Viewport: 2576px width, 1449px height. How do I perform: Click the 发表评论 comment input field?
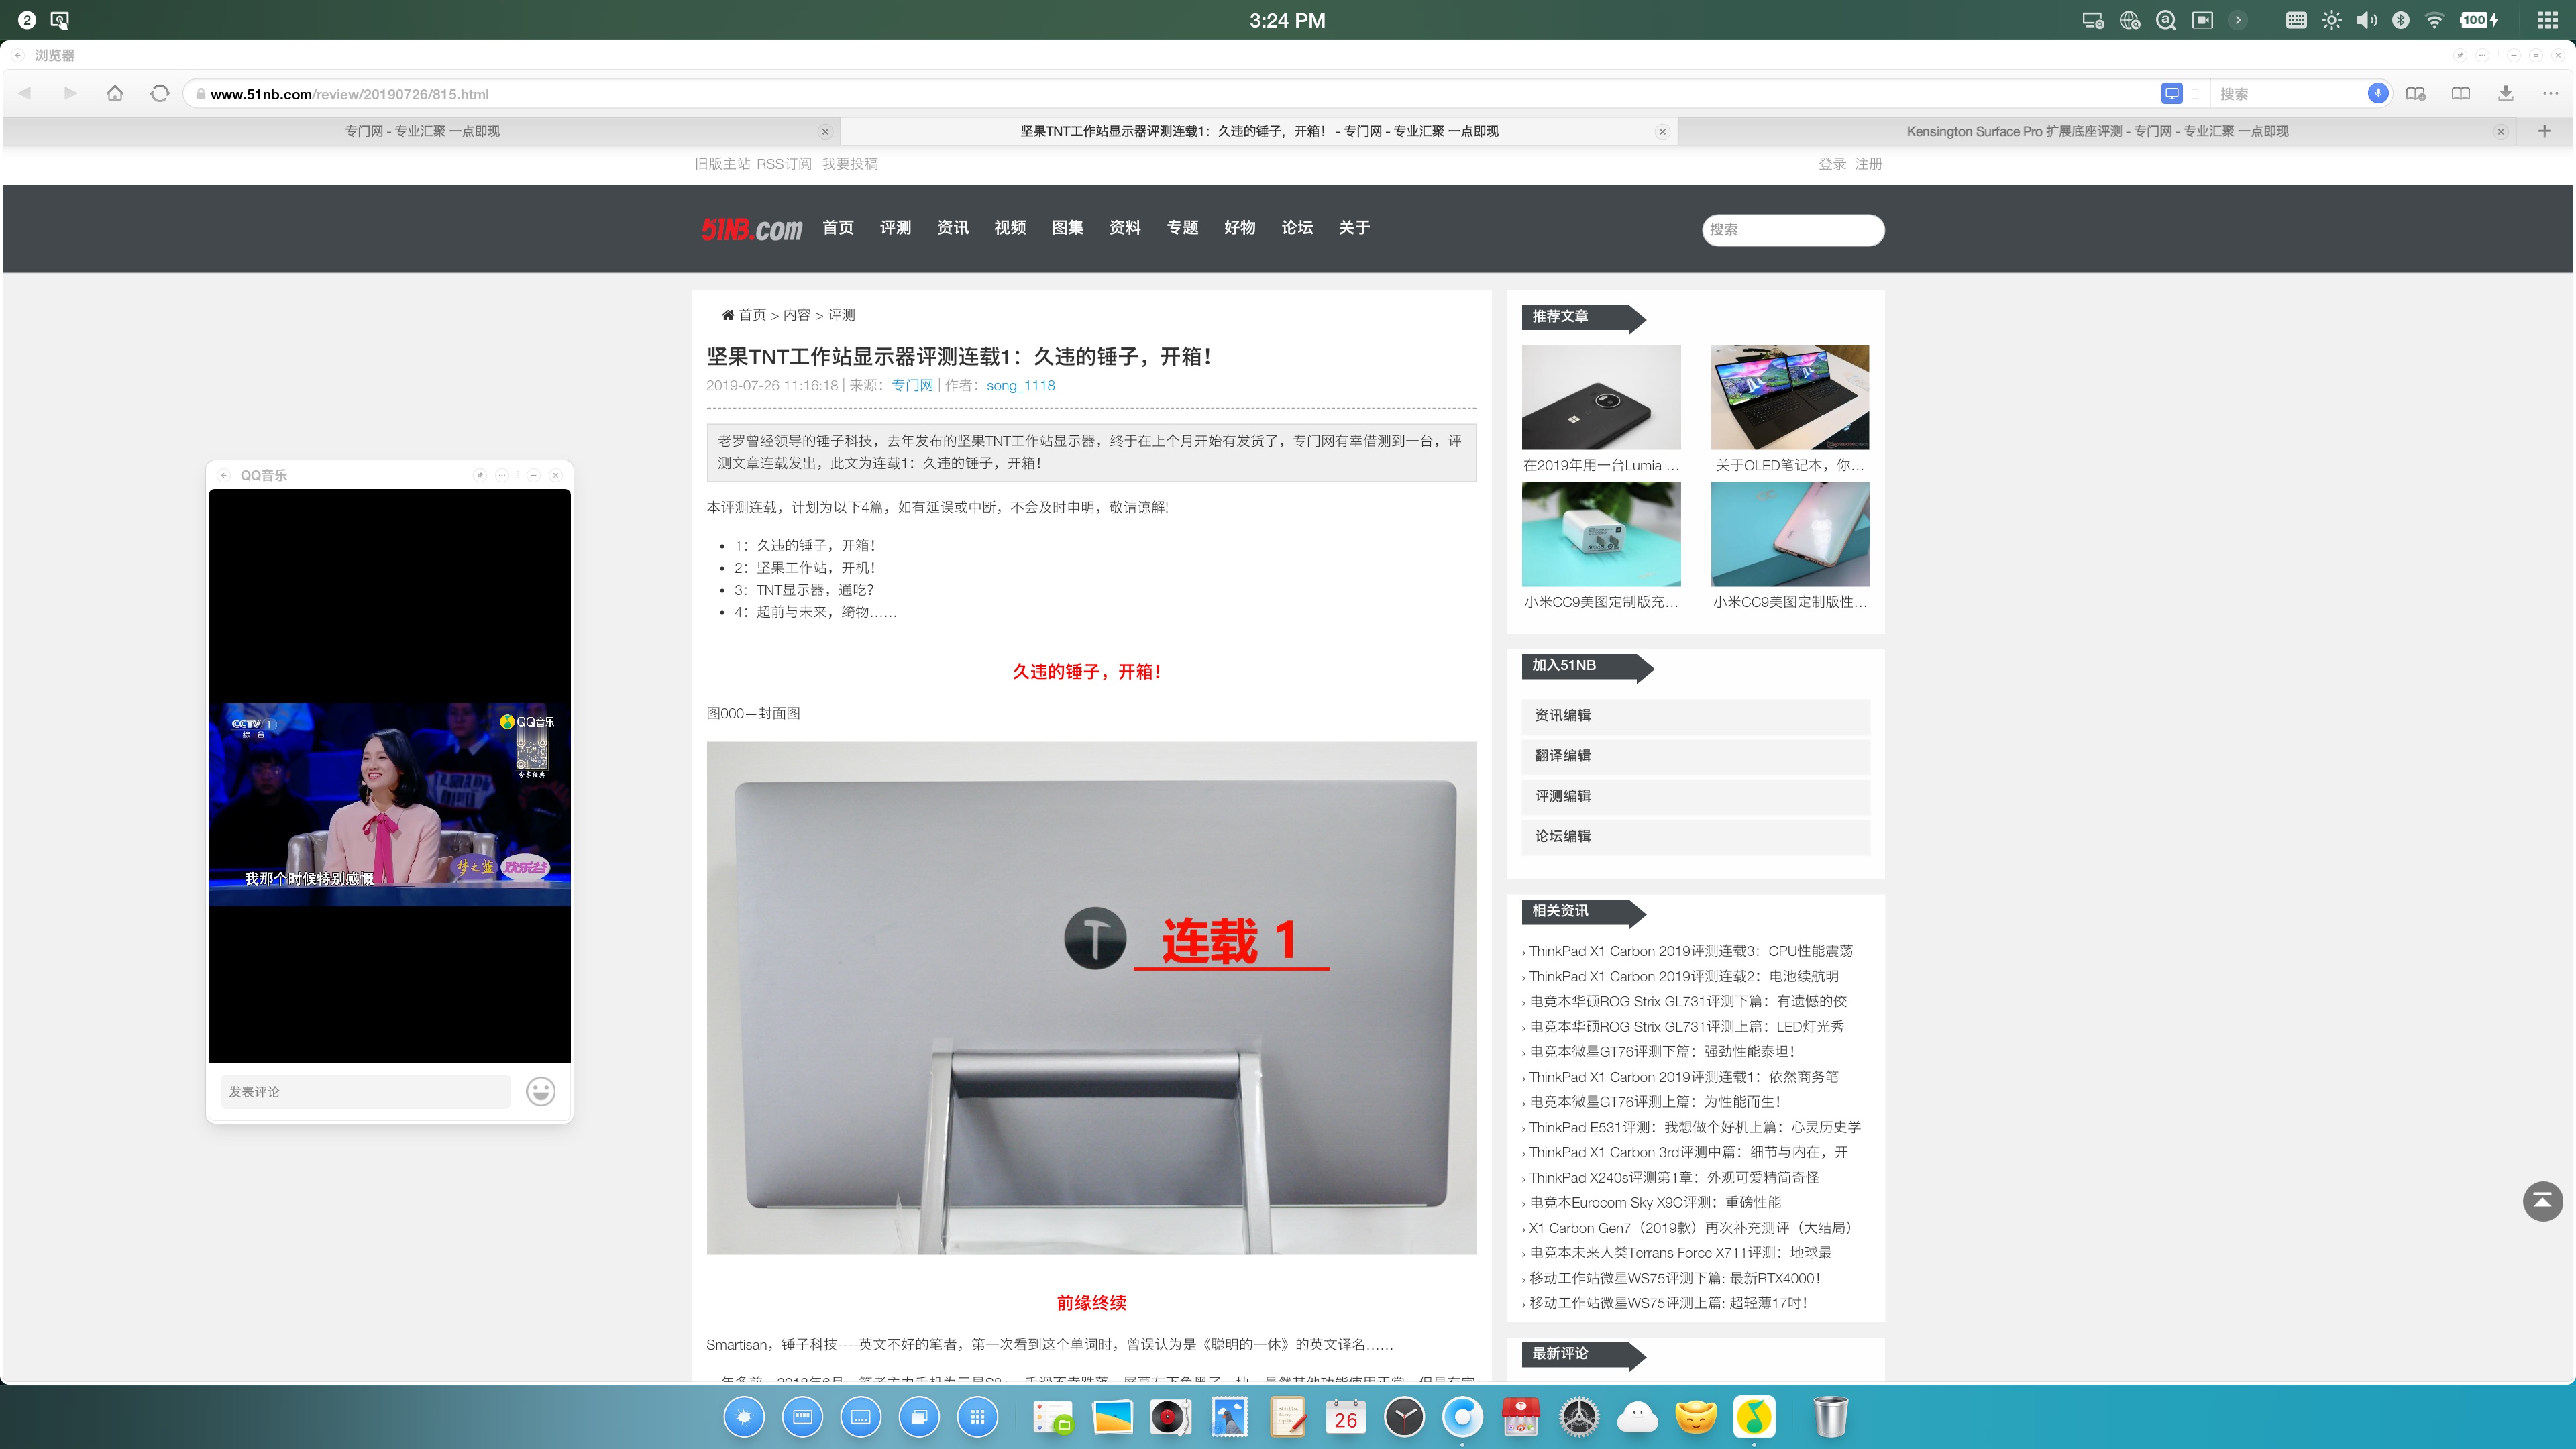(365, 1092)
